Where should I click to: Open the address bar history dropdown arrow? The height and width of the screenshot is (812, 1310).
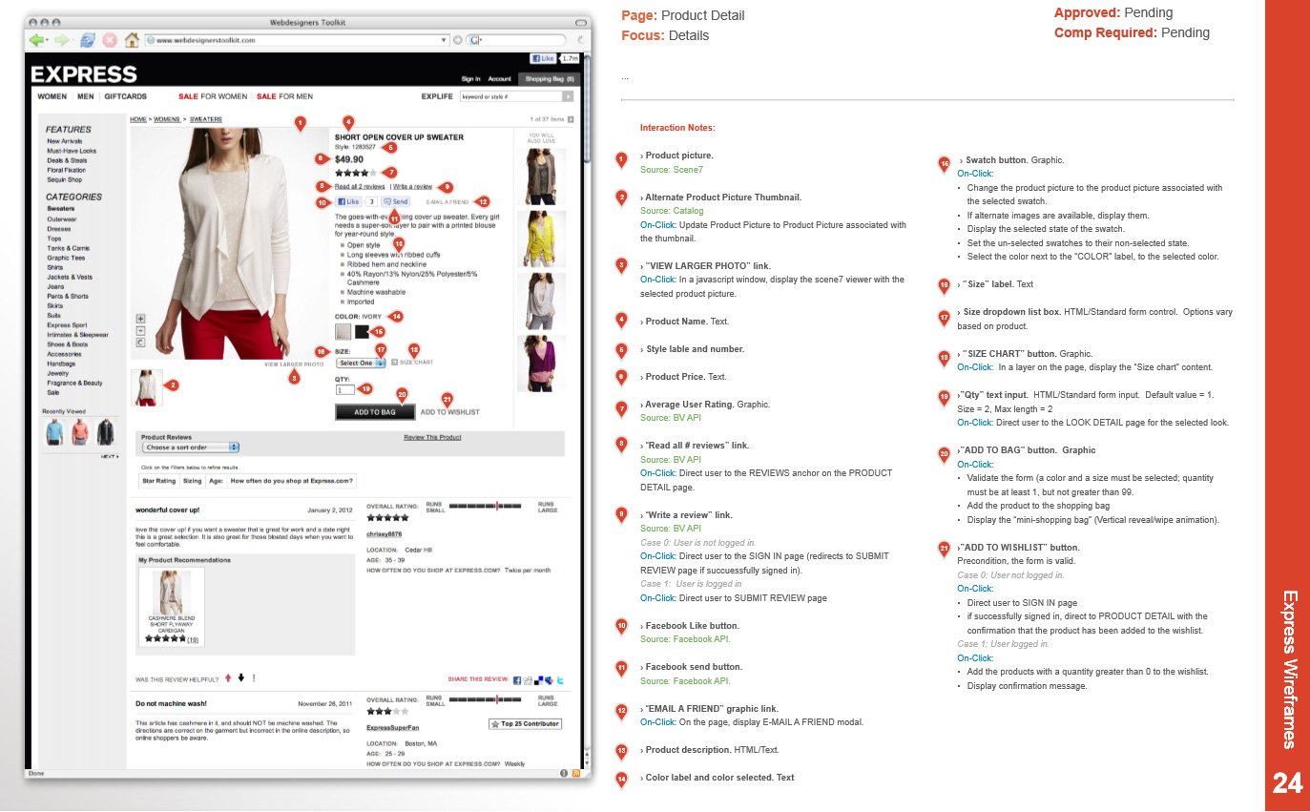click(444, 40)
